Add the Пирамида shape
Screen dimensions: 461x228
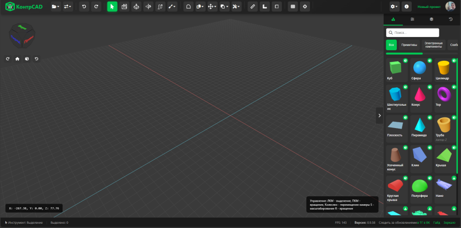(x=421, y=129)
